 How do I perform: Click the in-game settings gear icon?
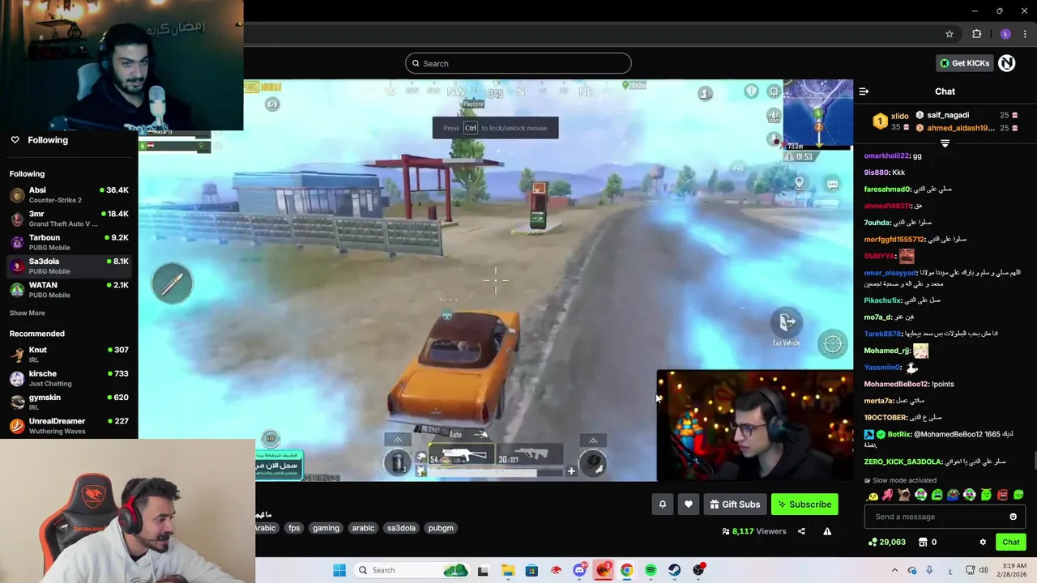(x=774, y=91)
